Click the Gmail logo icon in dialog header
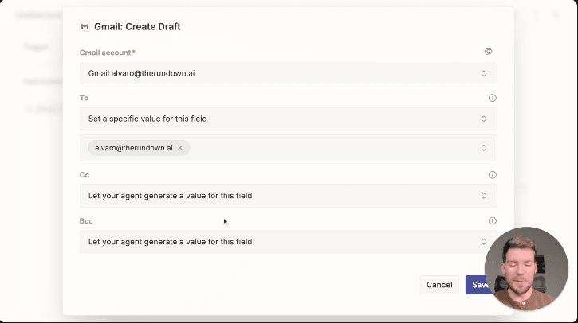578x323 pixels. point(85,26)
